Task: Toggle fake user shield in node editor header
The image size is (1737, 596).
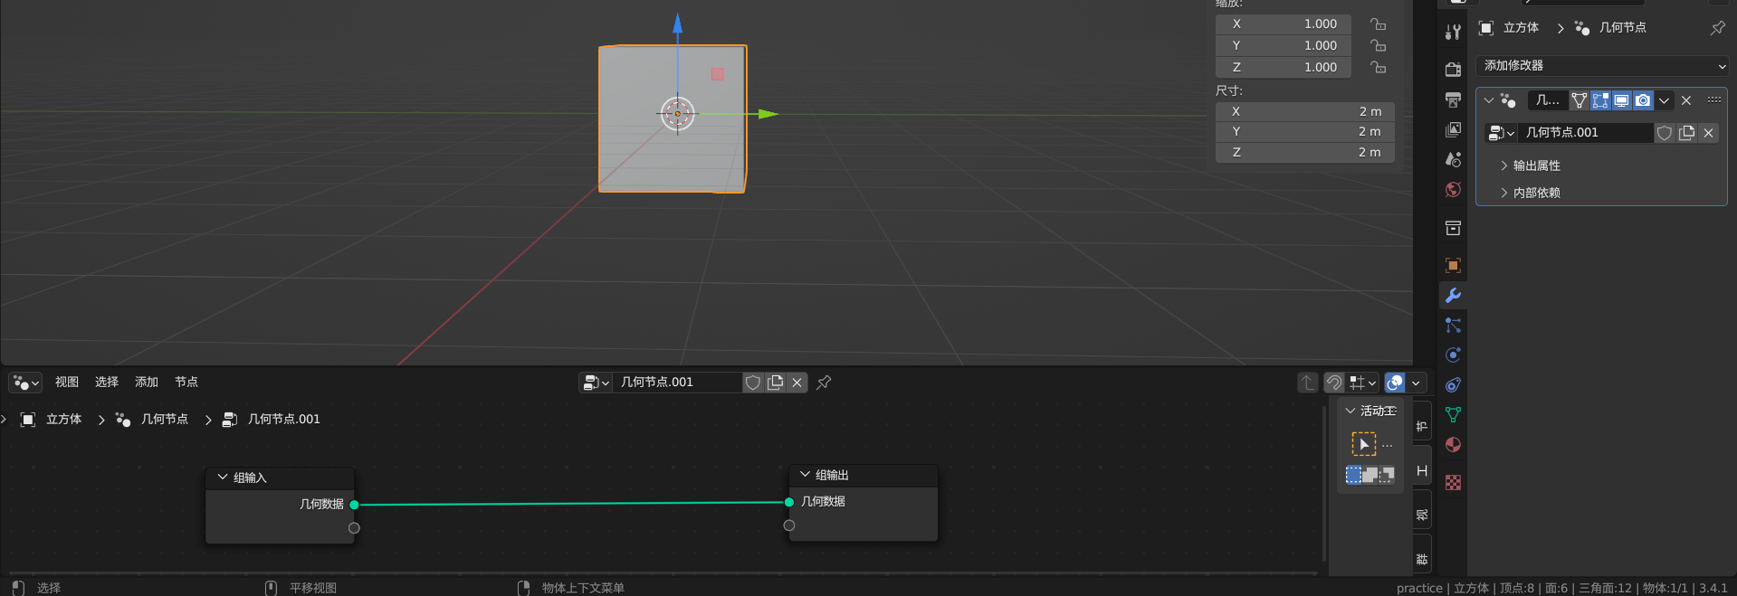Action: (752, 383)
